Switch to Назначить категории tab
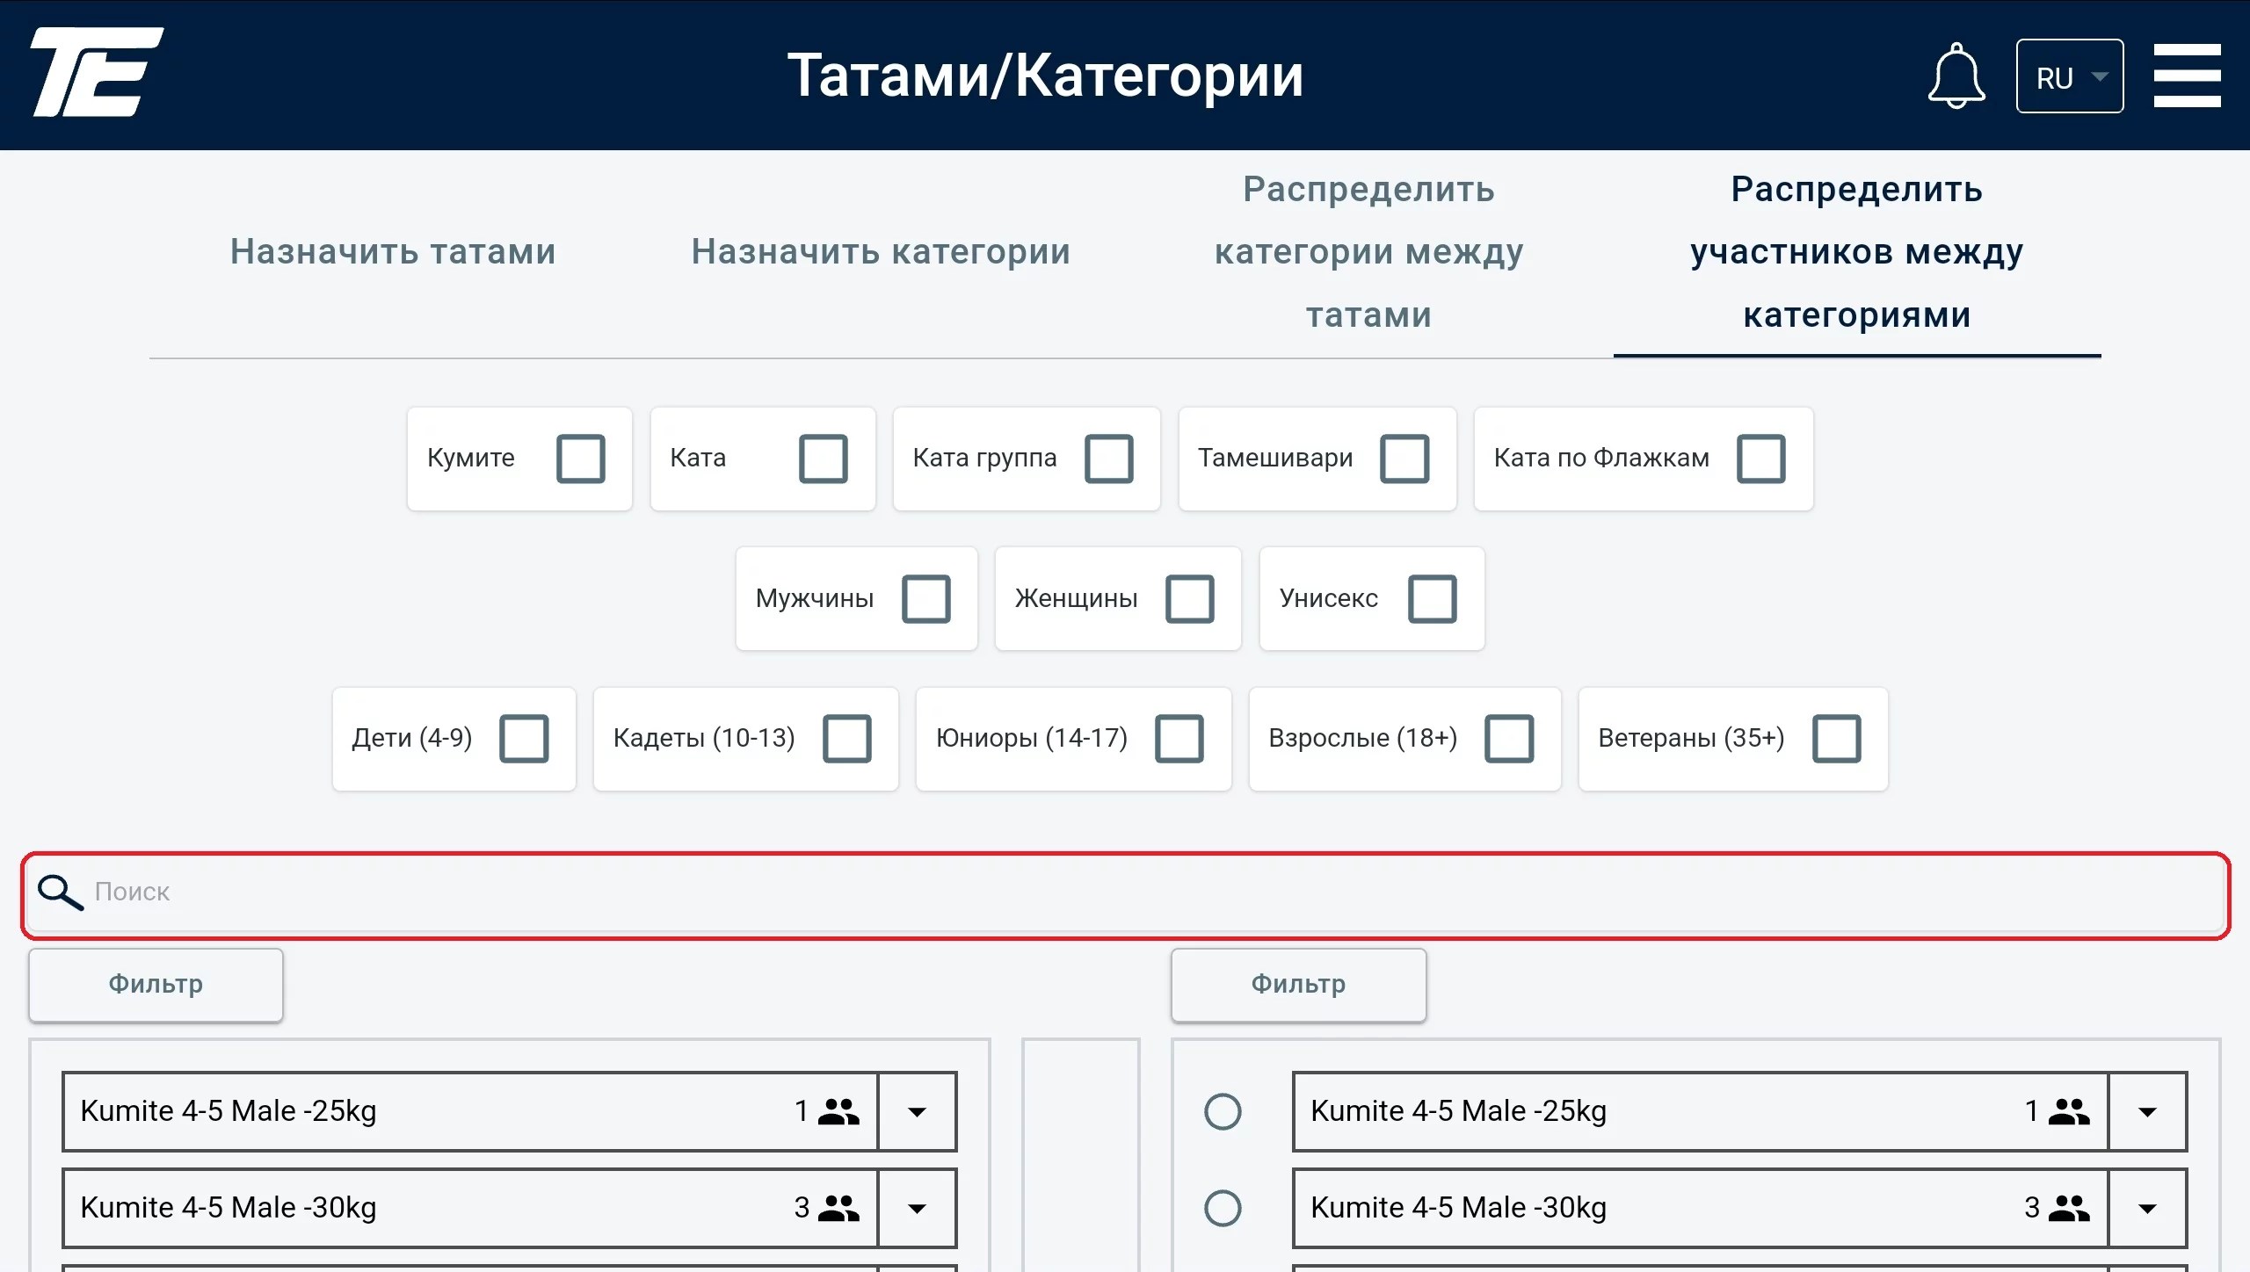 881,252
